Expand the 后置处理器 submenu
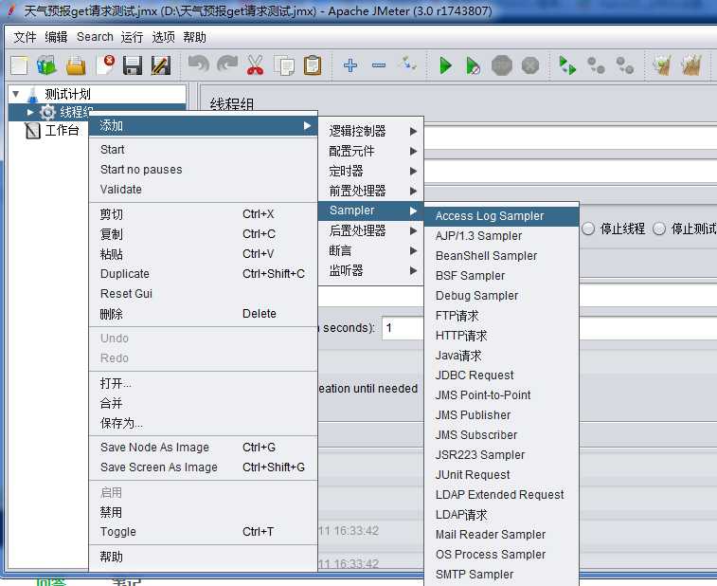717x586 pixels. tap(371, 230)
